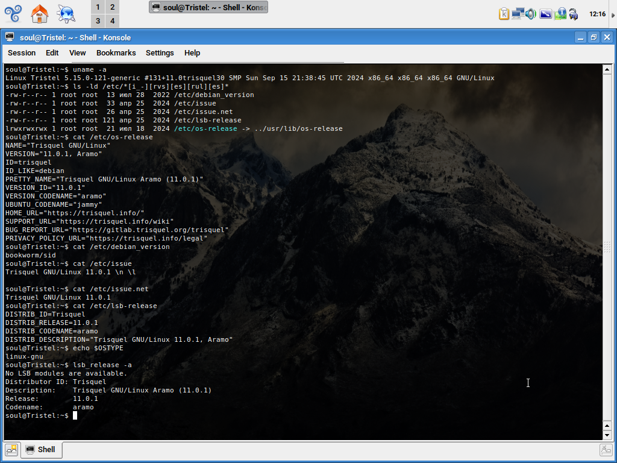Viewport: 617px width, 463px height.
Task: Open the Help menu
Action: [x=192, y=53]
